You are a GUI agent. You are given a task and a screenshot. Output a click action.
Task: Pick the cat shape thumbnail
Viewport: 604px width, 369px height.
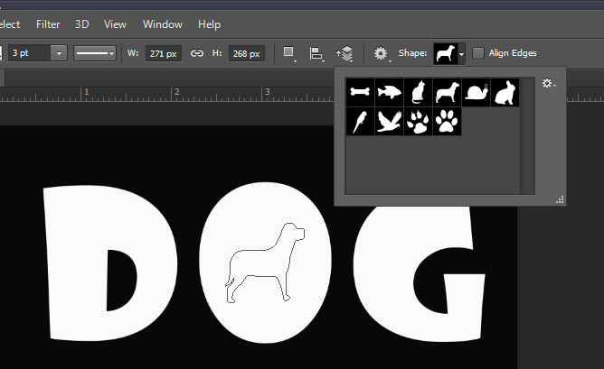(418, 92)
